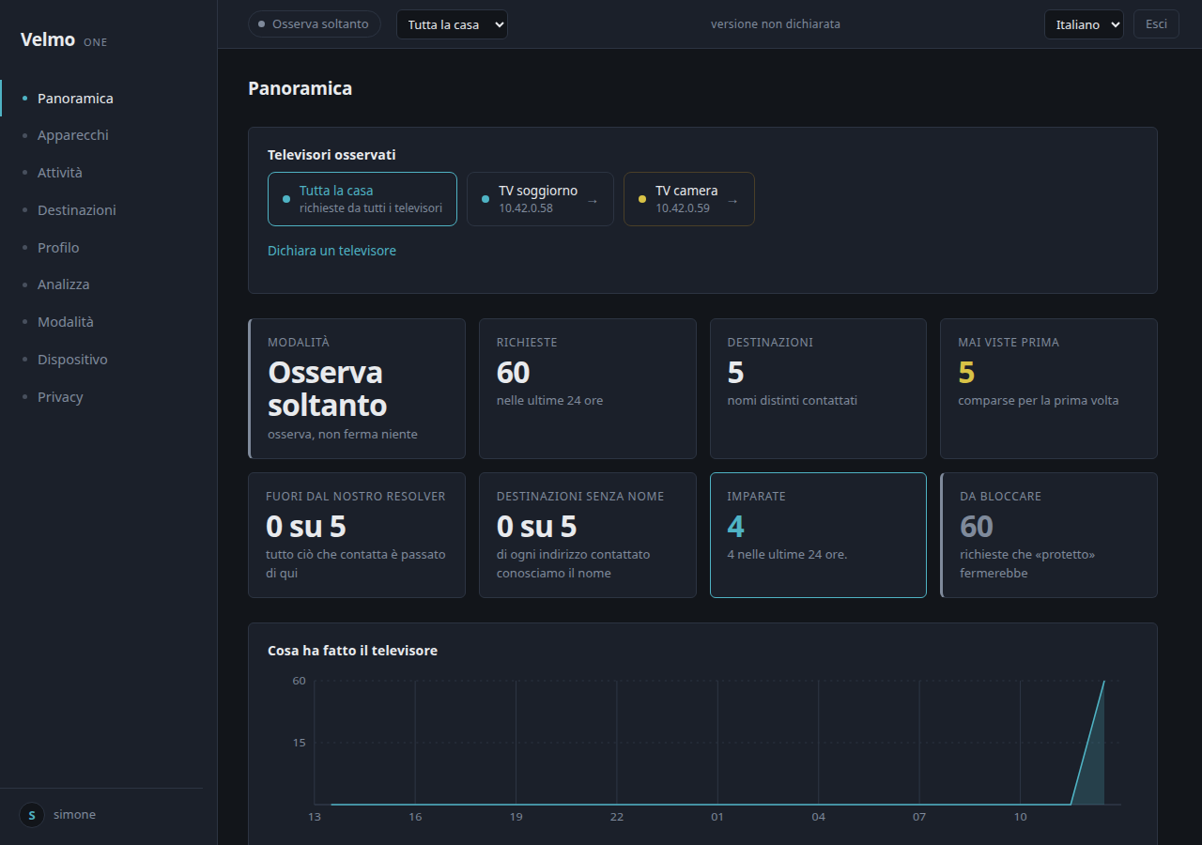Click the 10.42.0.59 IP address
This screenshot has height=845, width=1202.
(683, 208)
